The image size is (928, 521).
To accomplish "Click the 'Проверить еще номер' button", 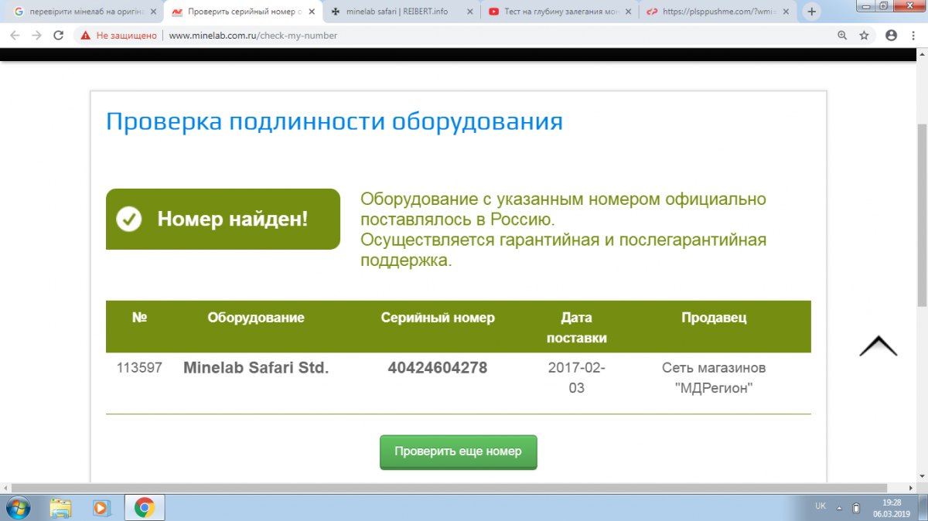I will pos(458,451).
